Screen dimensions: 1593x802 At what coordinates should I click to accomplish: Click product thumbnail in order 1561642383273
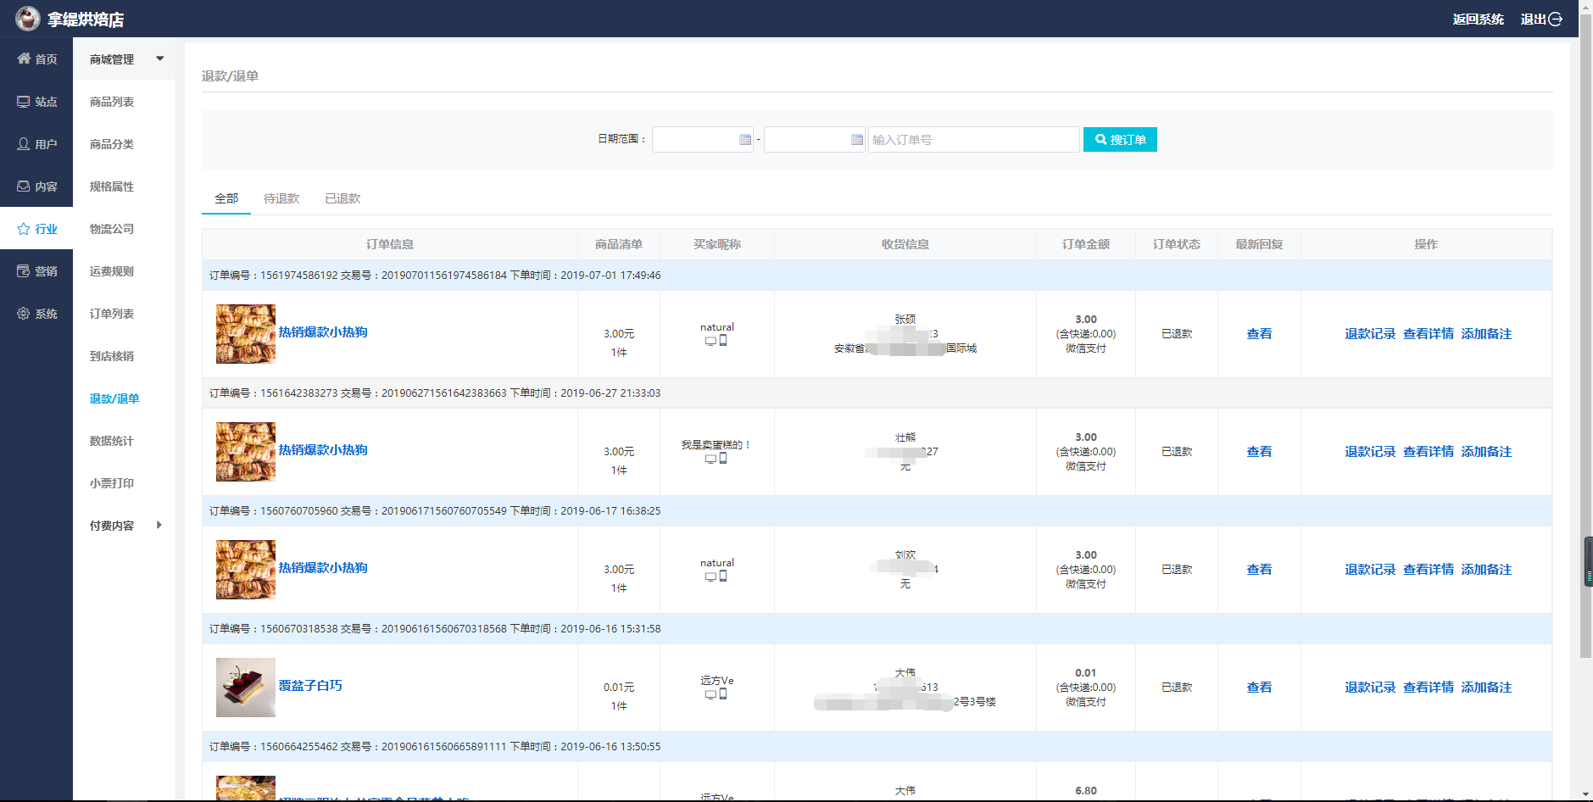(246, 452)
